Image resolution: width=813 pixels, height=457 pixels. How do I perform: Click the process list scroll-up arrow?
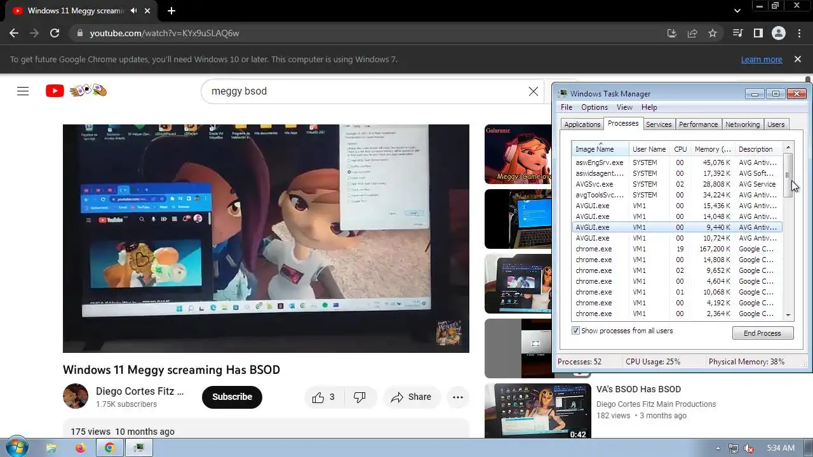(788, 147)
